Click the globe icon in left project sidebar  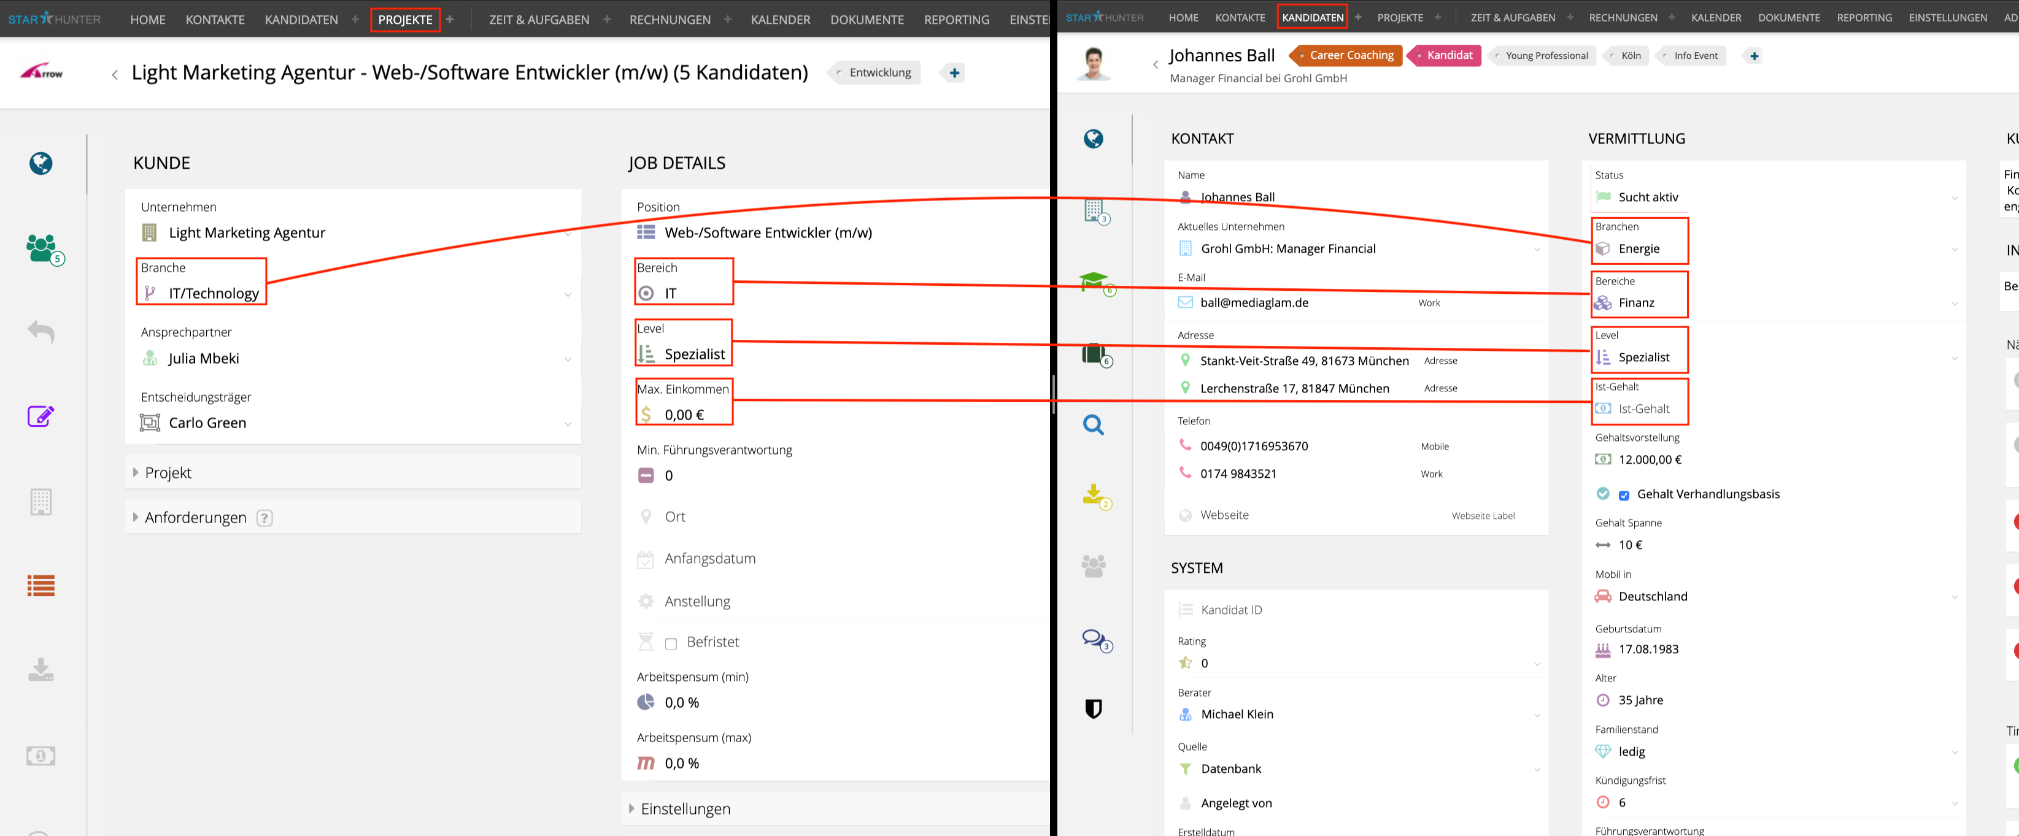tap(41, 163)
